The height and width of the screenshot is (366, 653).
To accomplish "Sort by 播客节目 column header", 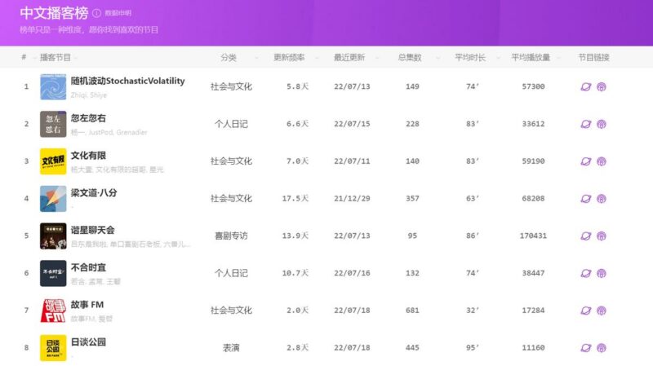I will (56, 57).
